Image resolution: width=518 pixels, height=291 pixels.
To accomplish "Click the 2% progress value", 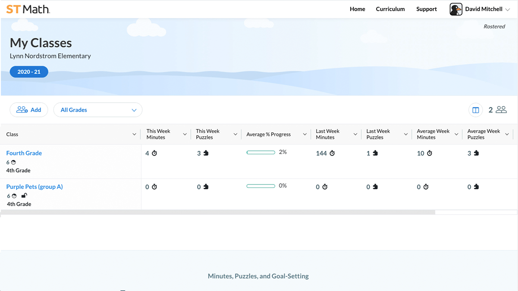I will (x=283, y=152).
